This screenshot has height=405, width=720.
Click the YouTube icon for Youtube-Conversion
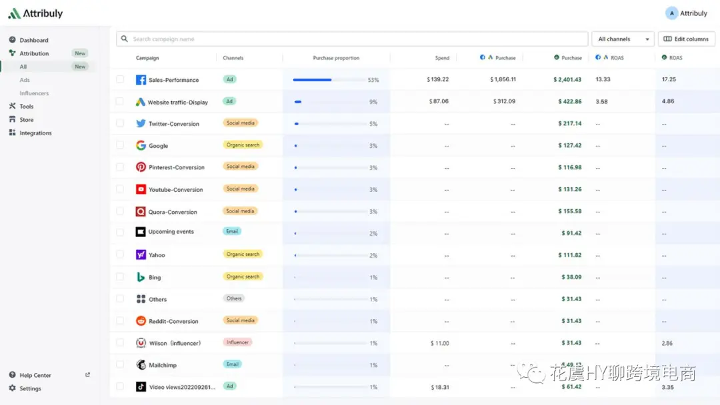tap(141, 189)
